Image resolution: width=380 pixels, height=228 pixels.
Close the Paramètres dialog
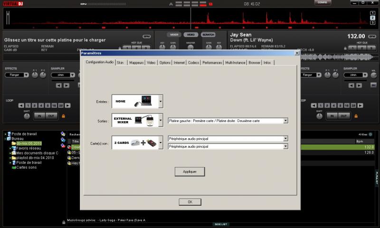pos(297,53)
